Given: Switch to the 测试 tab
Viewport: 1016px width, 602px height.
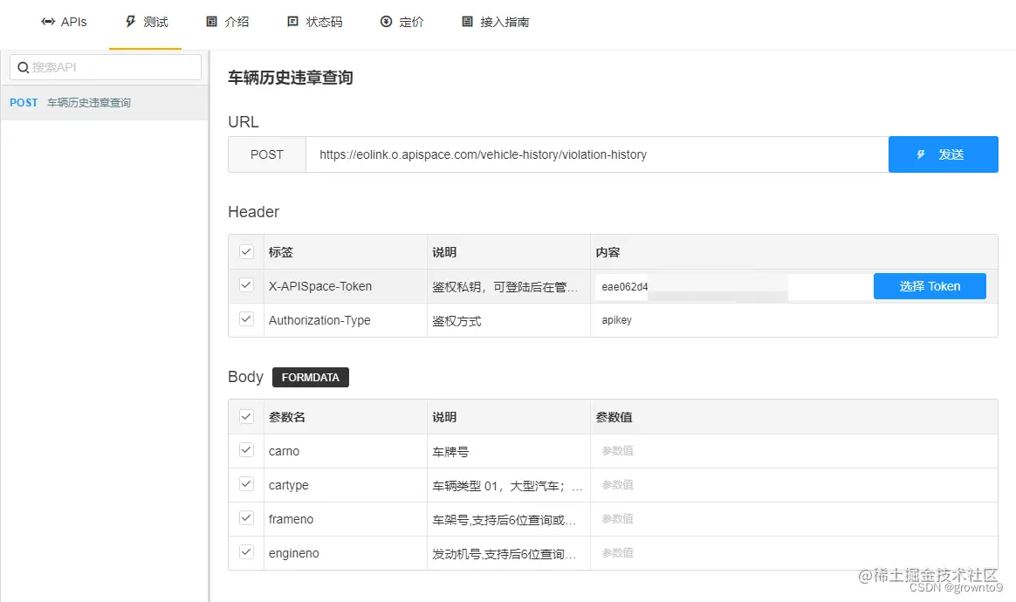Looking at the screenshot, I should pos(147,22).
